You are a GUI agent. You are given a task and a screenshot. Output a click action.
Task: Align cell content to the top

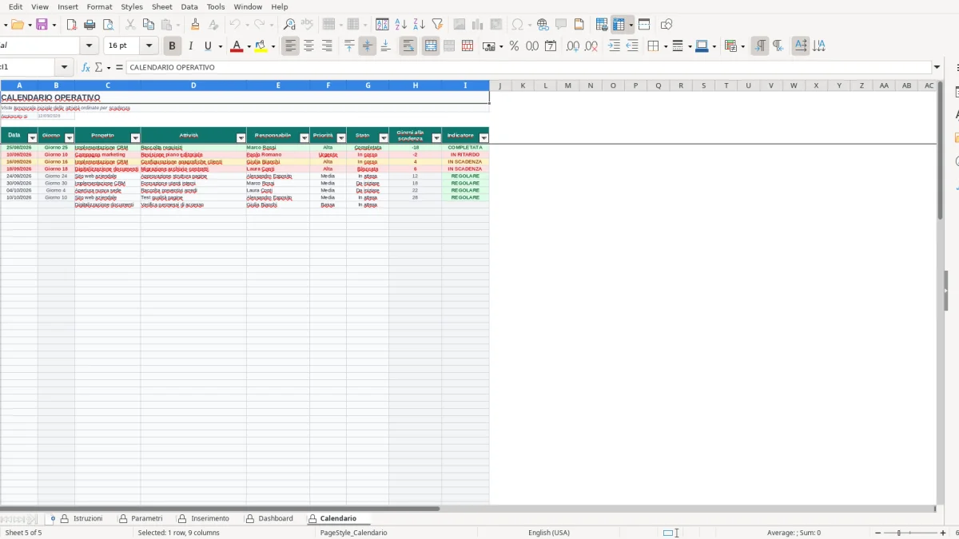[x=349, y=46]
